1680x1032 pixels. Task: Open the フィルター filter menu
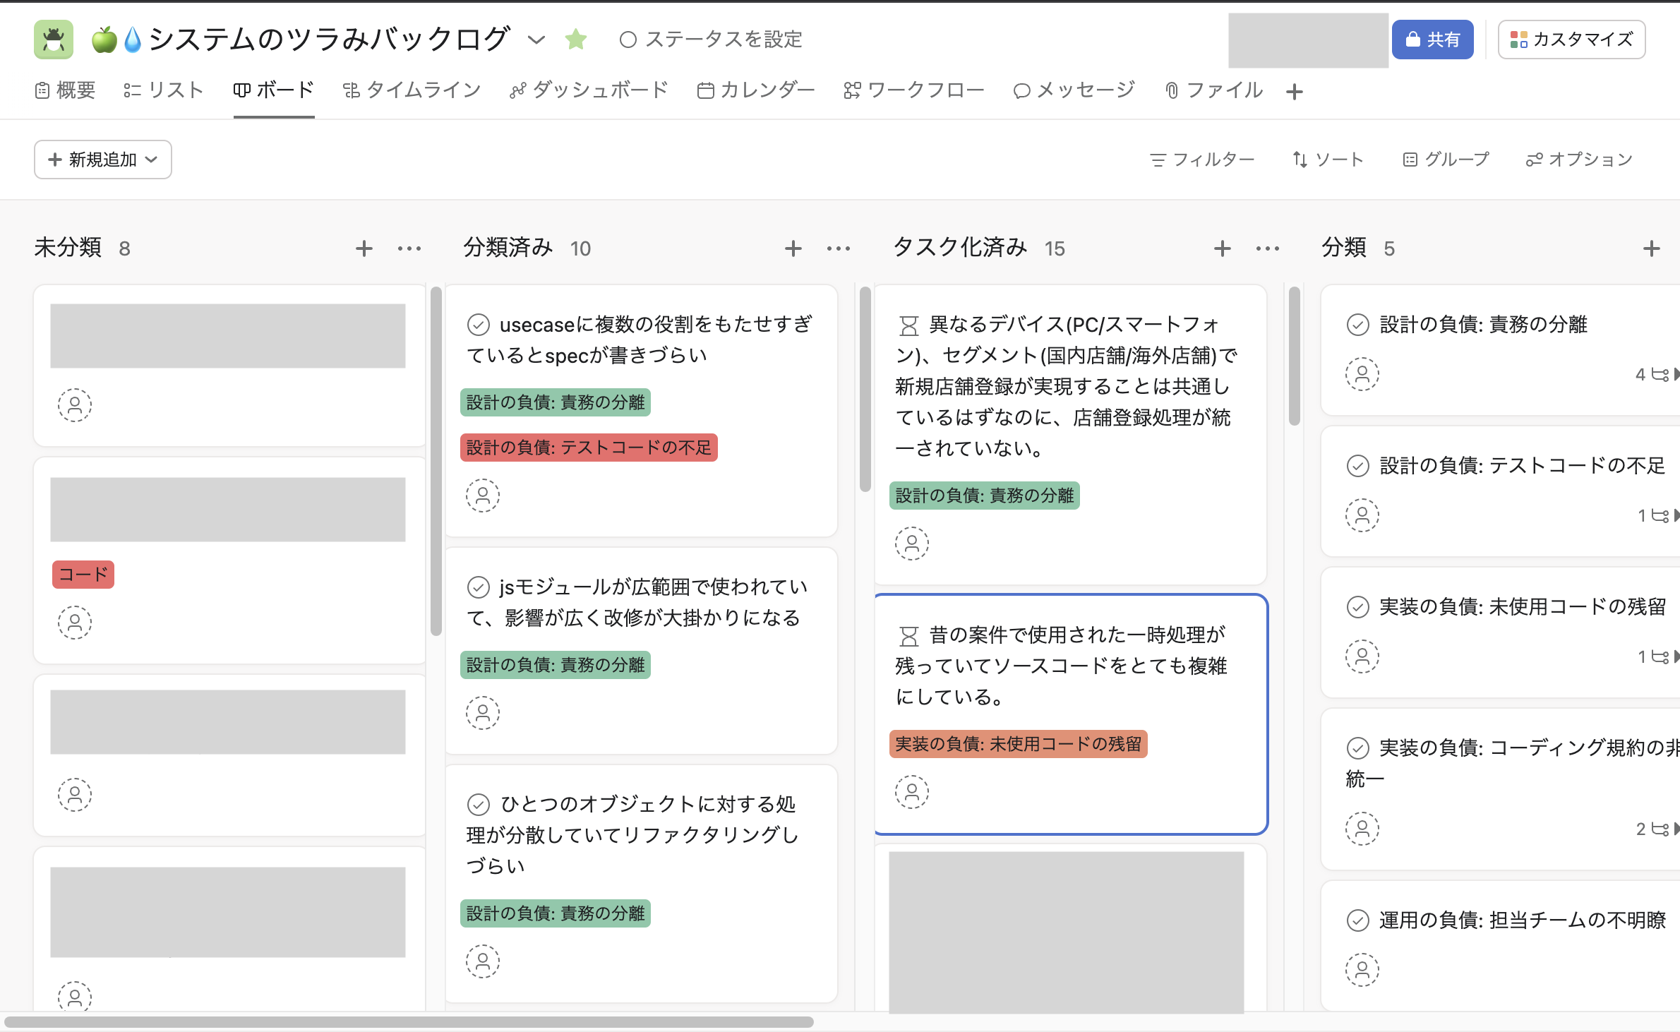point(1202,160)
